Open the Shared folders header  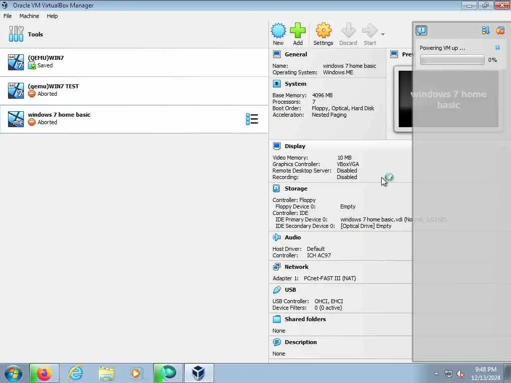[x=305, y=319]
